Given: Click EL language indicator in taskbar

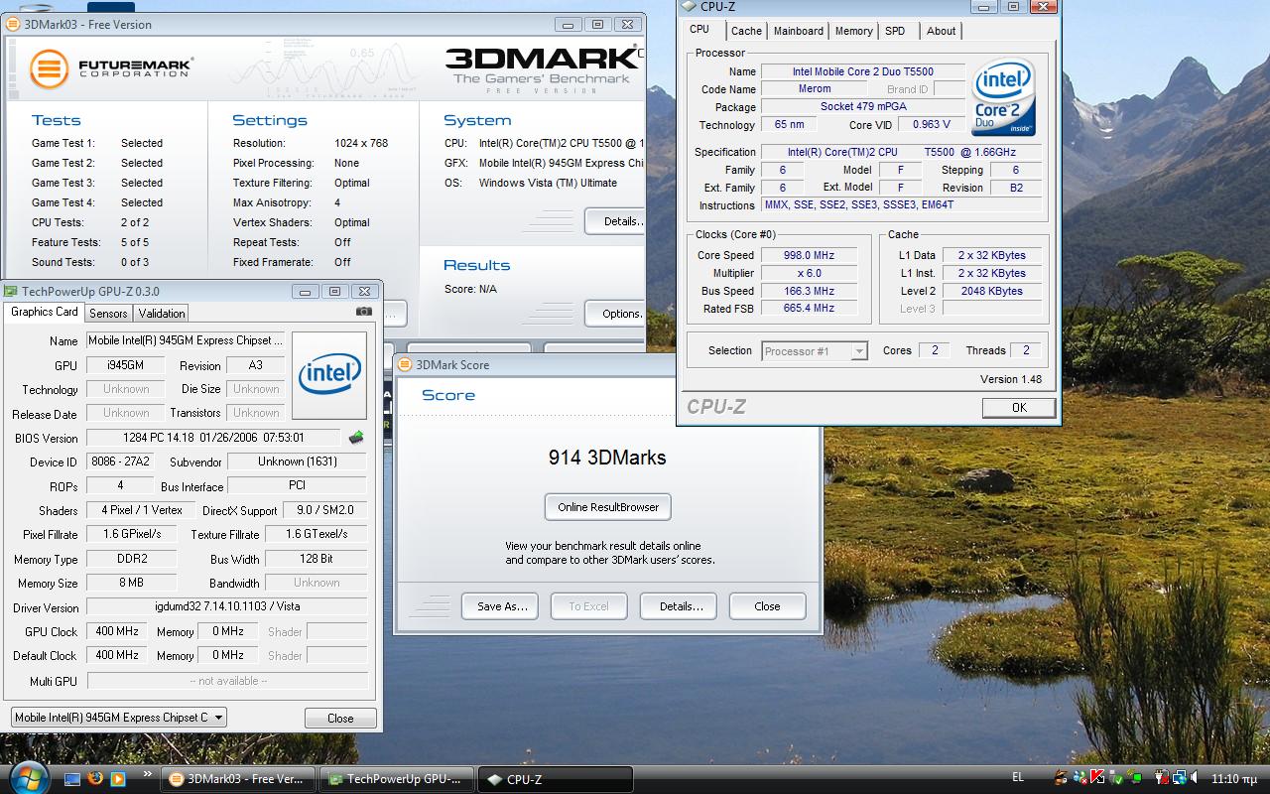Looking at the screenshot, I should point(1018,777).
